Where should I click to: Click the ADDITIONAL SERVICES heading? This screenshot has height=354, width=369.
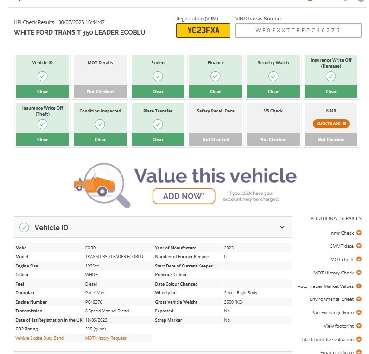click(x=336, y=218)
